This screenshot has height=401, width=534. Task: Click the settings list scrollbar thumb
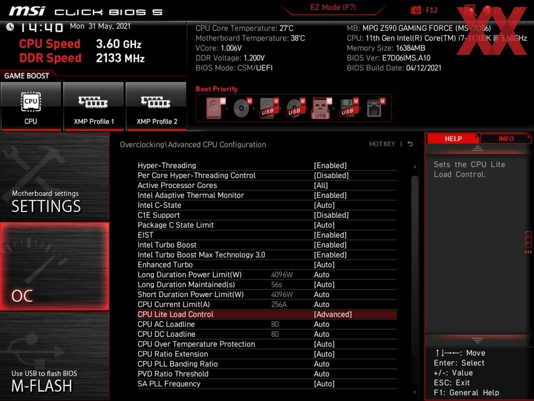click(415, 265)
